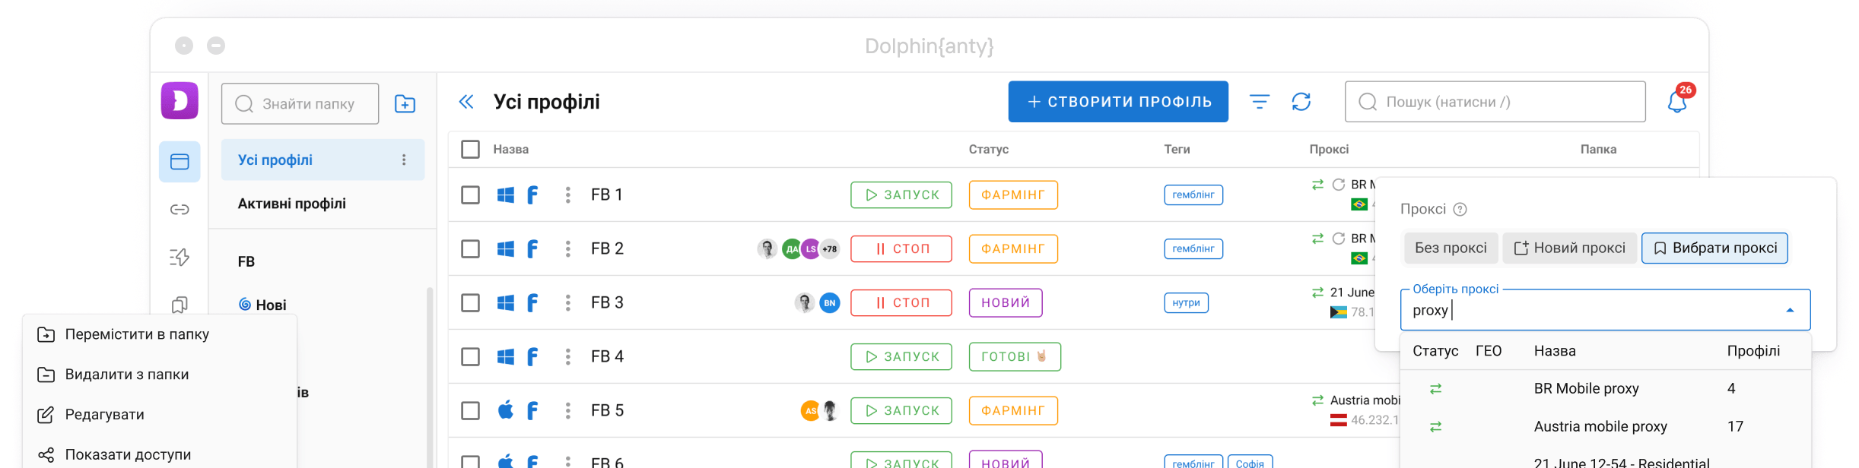Open the browser profiles sidebar section

(180, 162)
